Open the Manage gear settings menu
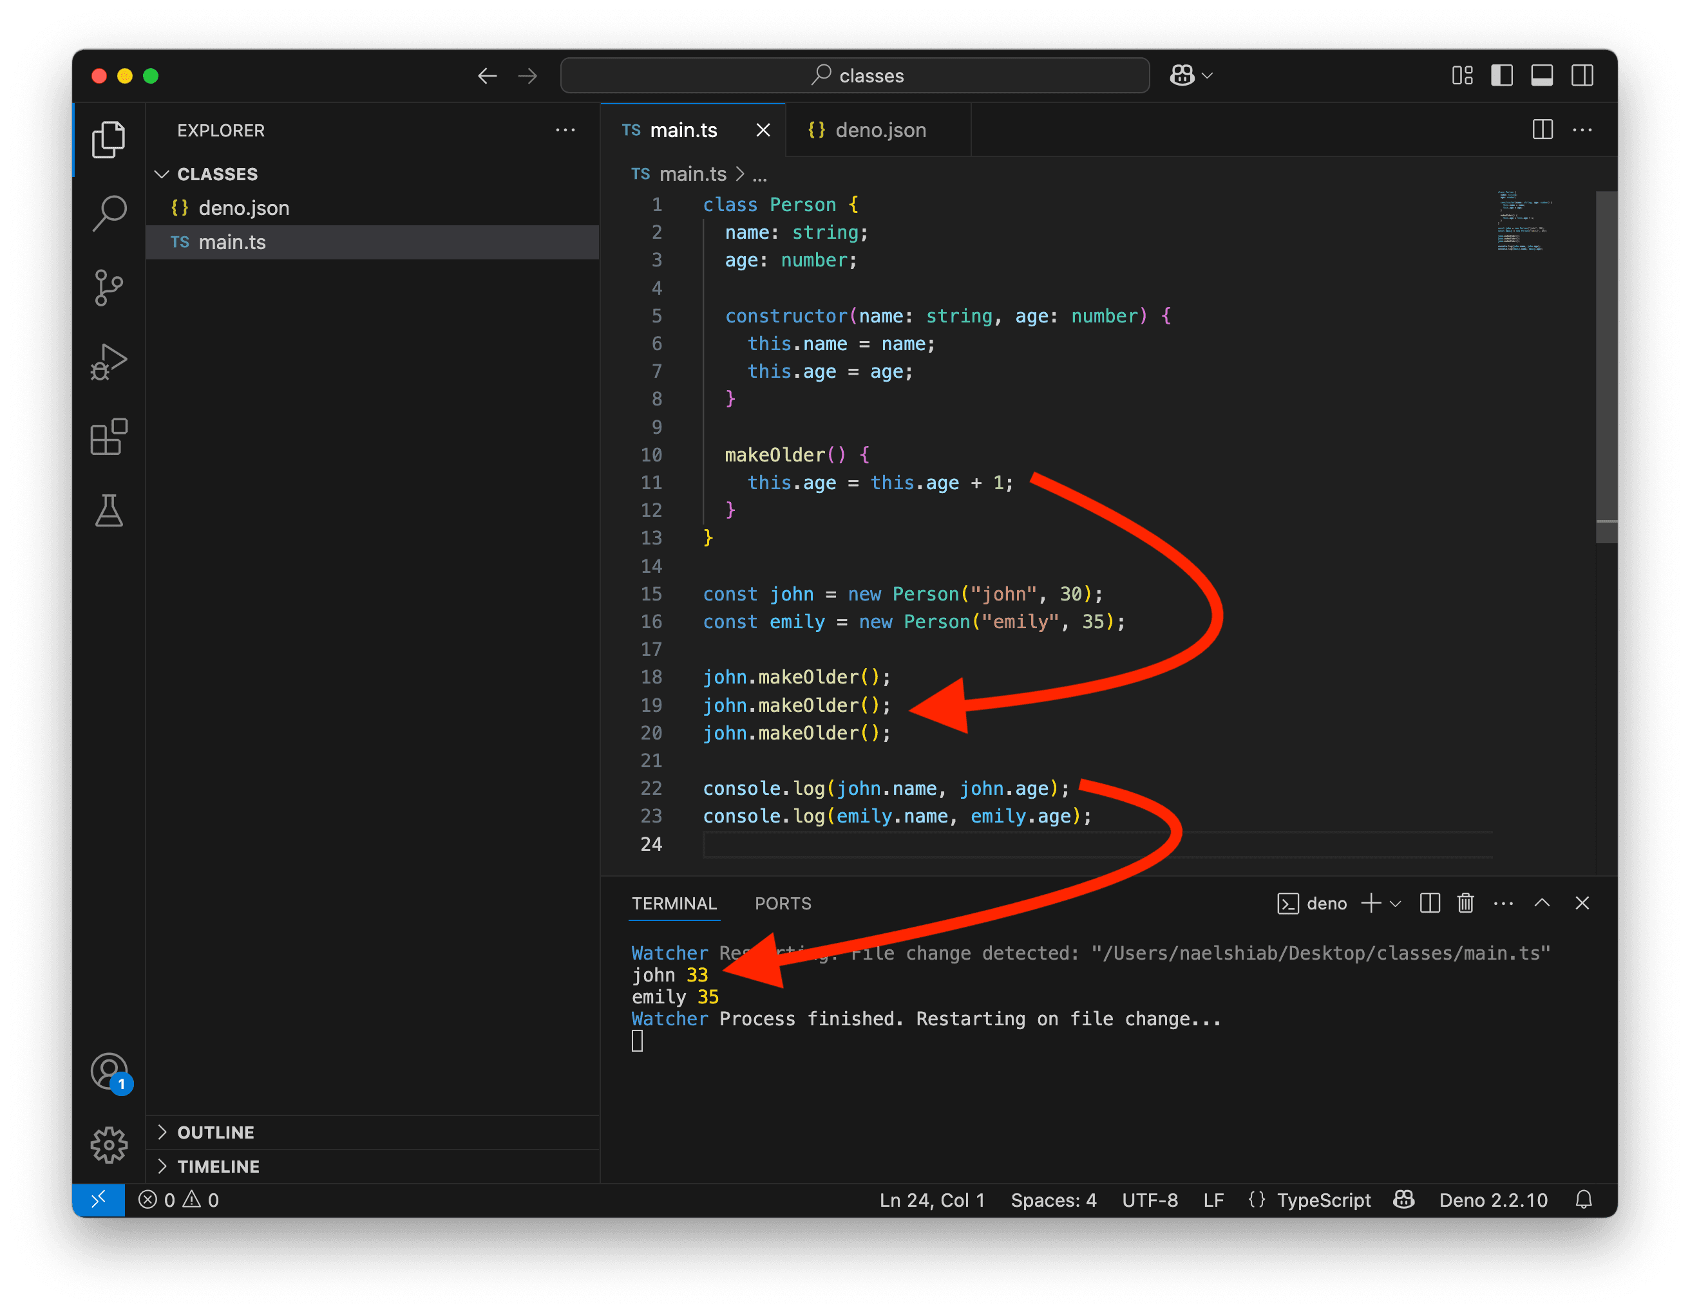This screenshot has width=1690, height=1313. [108, 1145]
